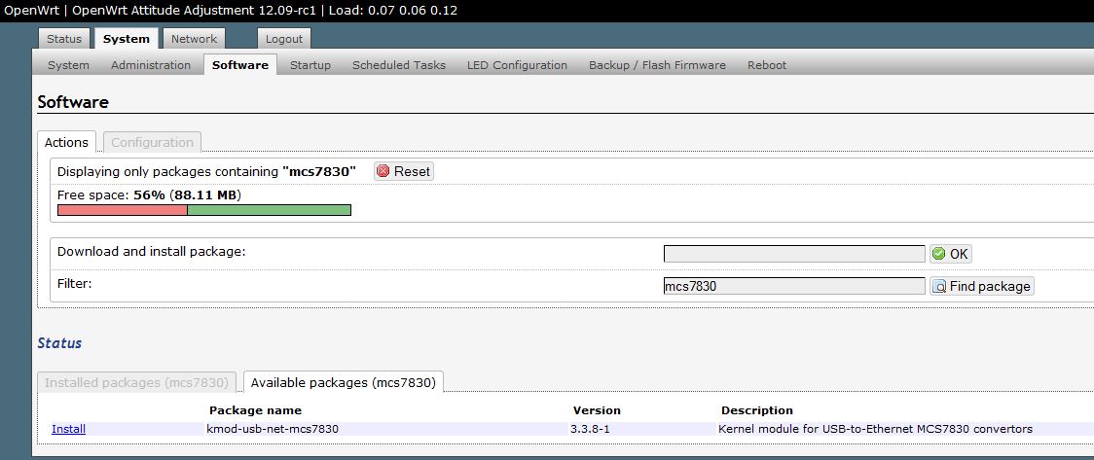Click the kmod-usb-net-mcs7830 package name
The width and height of the screenshot is (1094, 460).
pyautogui.click(x=273, y=429)
